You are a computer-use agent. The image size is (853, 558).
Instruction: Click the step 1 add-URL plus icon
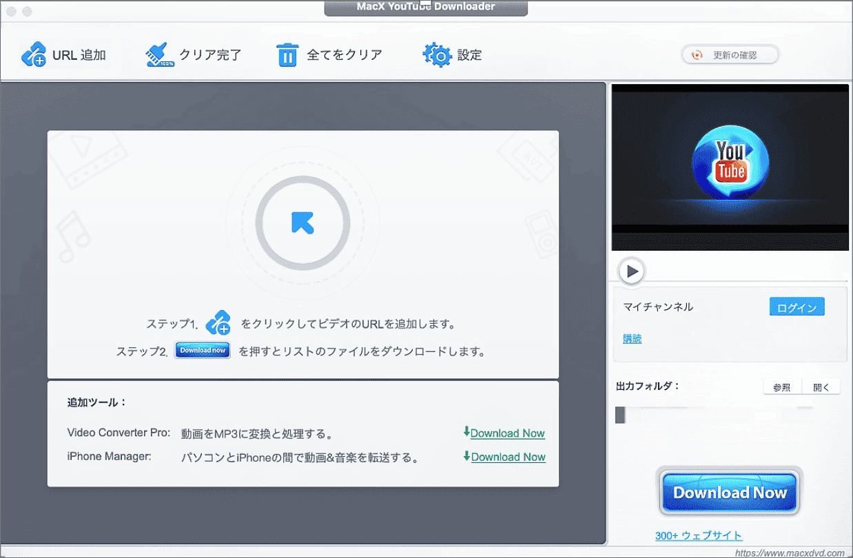[x=218, y=322]
